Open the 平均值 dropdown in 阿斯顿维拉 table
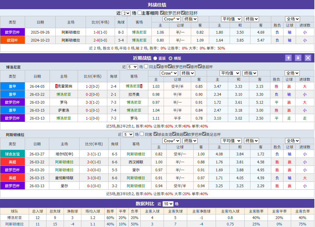 (231, 141)
